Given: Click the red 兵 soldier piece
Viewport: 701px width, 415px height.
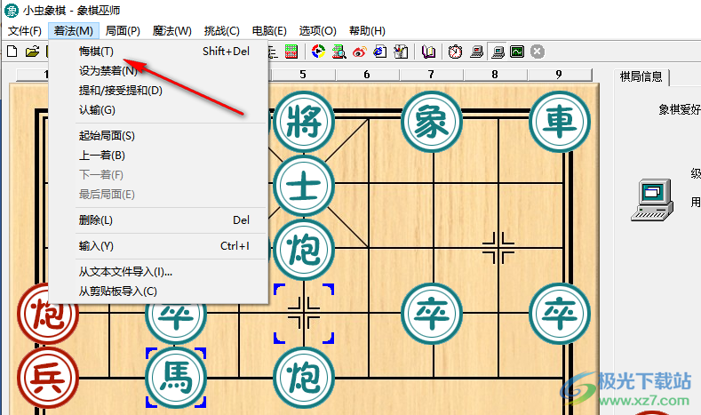Looking at the screenshot, I should click(48, 378).
